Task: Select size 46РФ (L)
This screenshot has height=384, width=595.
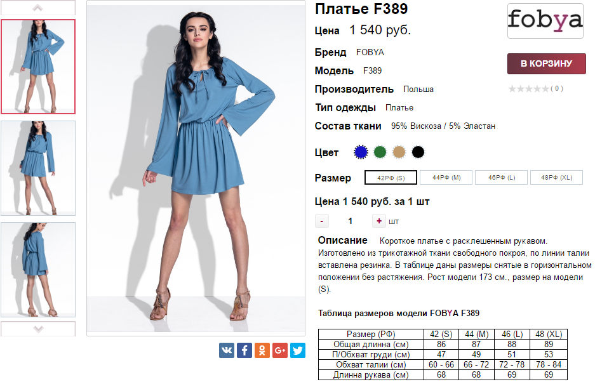Action: pos(501,178)
